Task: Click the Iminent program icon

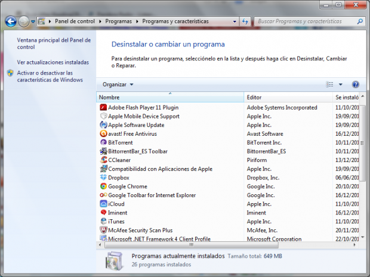Action: [x=103, y=213]
